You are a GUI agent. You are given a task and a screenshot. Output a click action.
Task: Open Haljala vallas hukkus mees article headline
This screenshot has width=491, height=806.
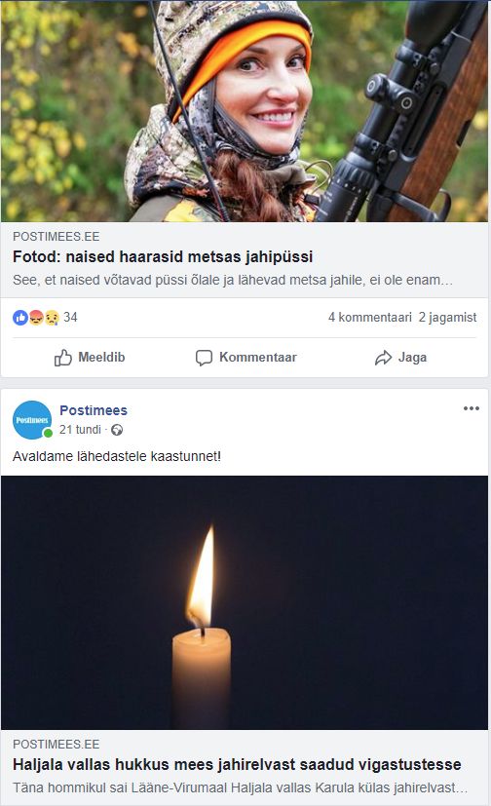coord(237,764)
